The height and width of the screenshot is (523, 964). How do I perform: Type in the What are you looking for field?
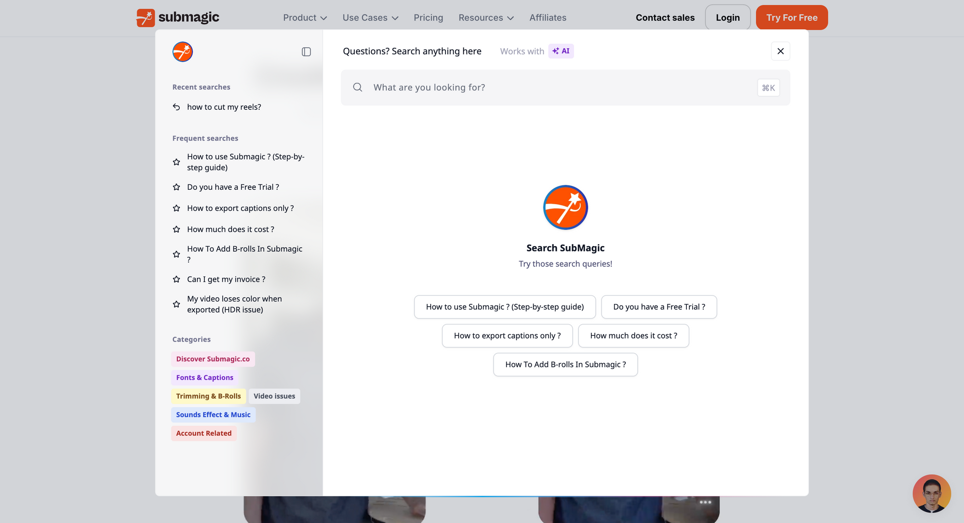(559, 88)
